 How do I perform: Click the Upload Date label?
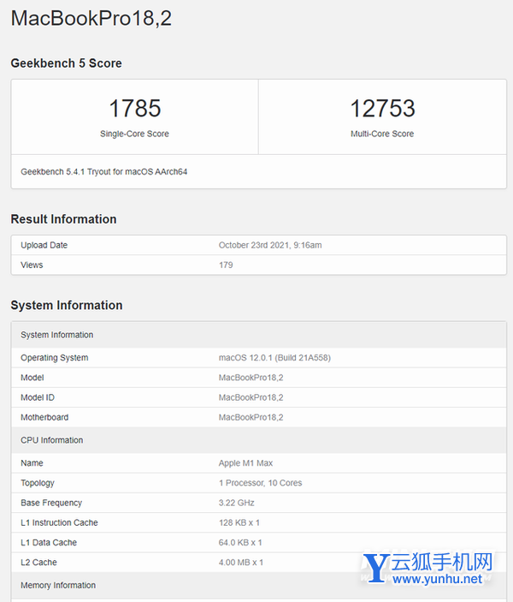[x=44, y=245]
